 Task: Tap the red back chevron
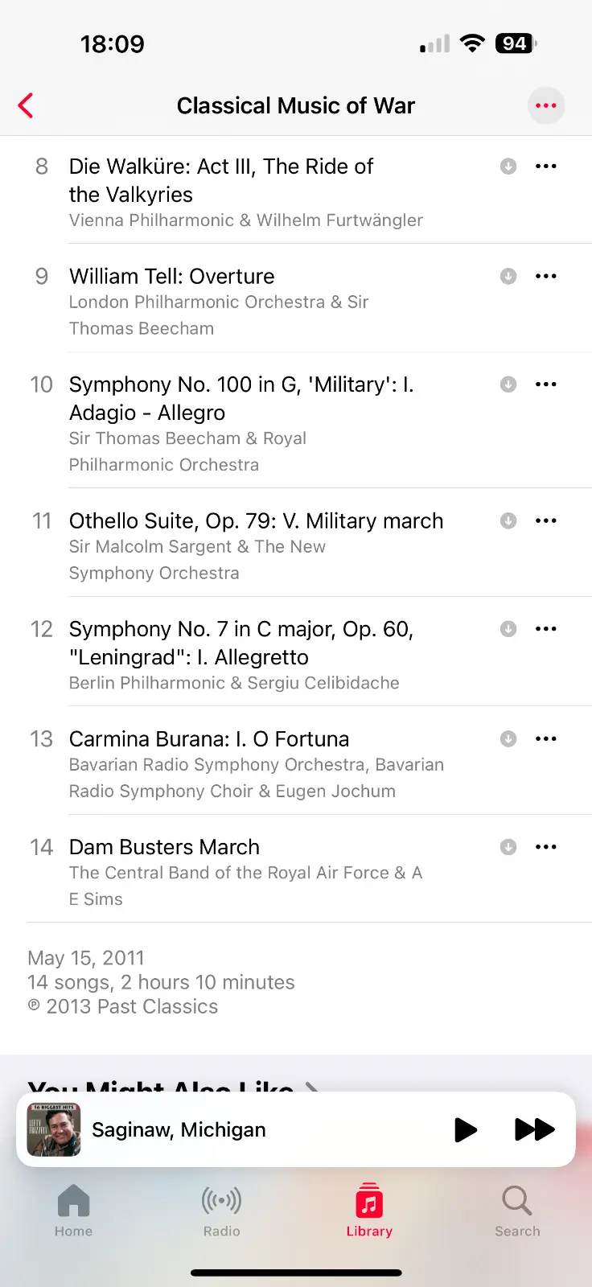click(x=26, y=105)
